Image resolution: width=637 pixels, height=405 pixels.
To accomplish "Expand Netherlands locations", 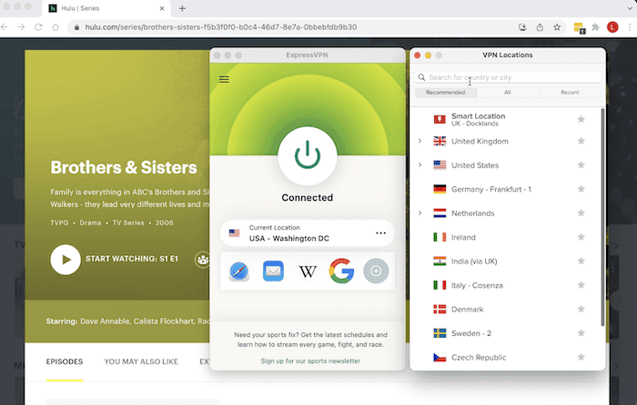I will [420, 212].
